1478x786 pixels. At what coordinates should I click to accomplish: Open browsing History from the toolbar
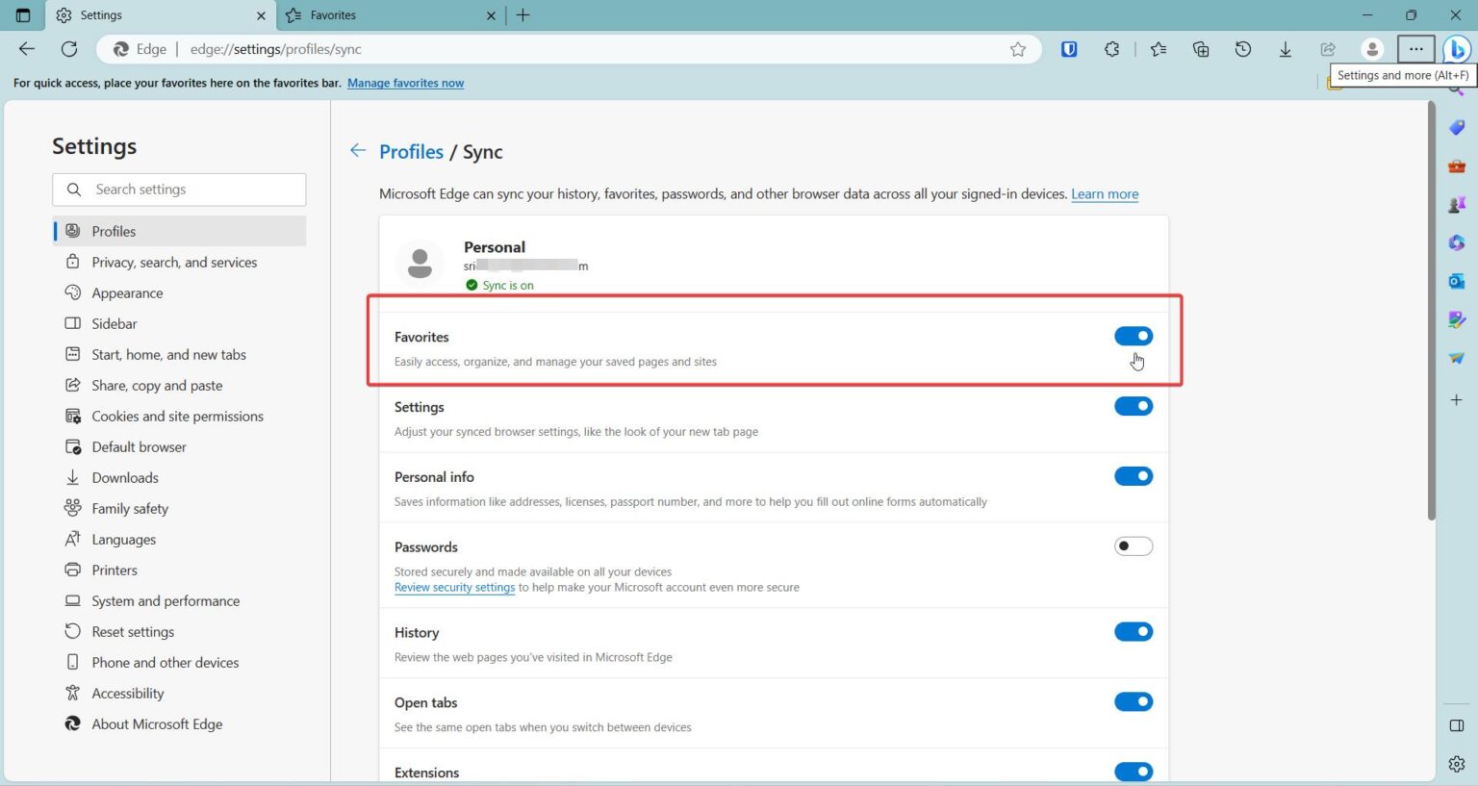[1242, 49]
